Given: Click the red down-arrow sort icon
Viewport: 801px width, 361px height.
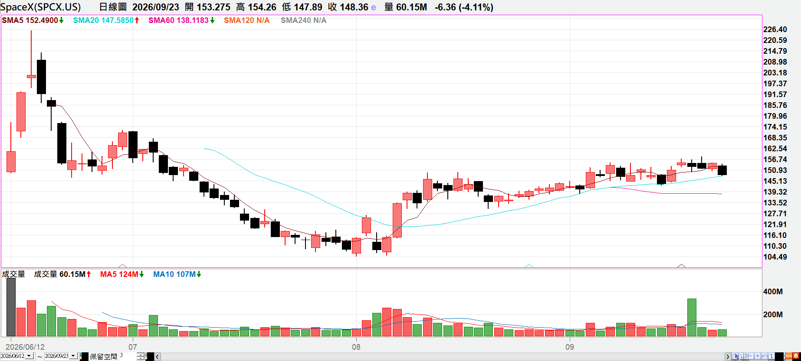Looking at the screenshot, I should 741,356.
